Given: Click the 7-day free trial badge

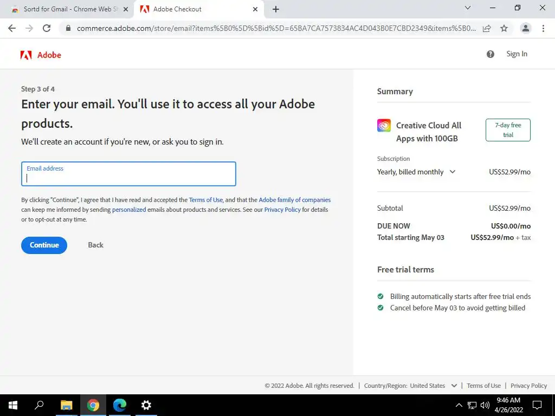Looking at the screenshot, I should [508, 130].
